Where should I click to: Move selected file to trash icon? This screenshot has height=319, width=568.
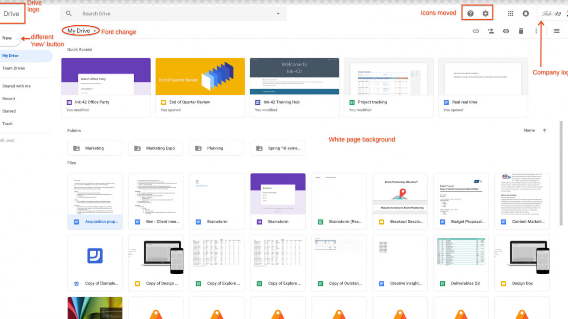[x=521, y=31]
